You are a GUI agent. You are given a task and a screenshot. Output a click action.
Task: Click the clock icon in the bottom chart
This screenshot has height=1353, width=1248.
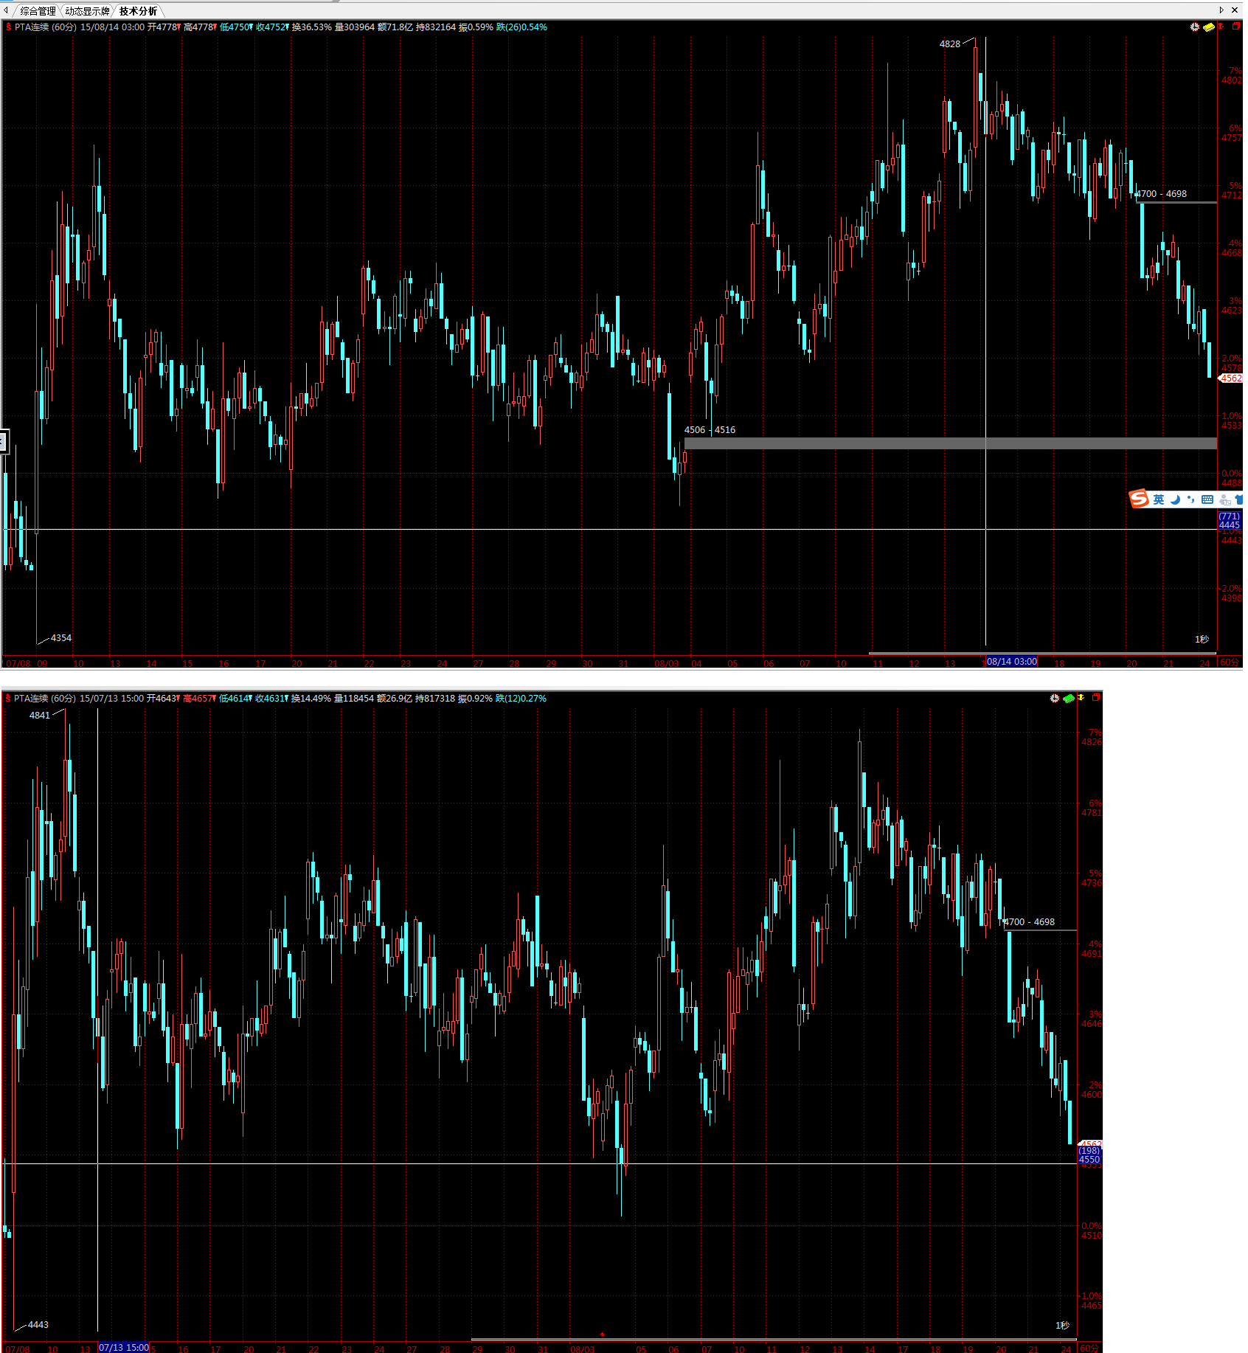point(1054,699)
